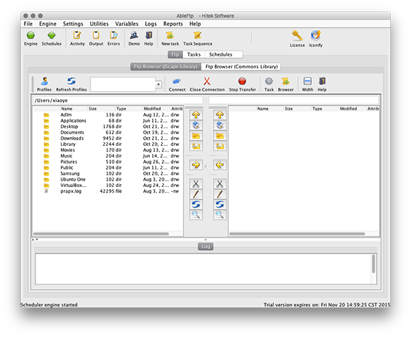Click the Log button above the log area
Image resolution: width=411 pixels, height=337 pixels.
click(206, 247)
